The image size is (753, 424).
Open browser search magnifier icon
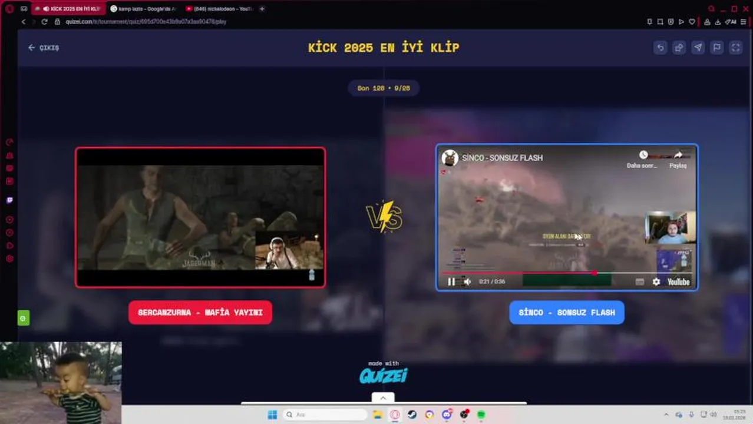712,9
